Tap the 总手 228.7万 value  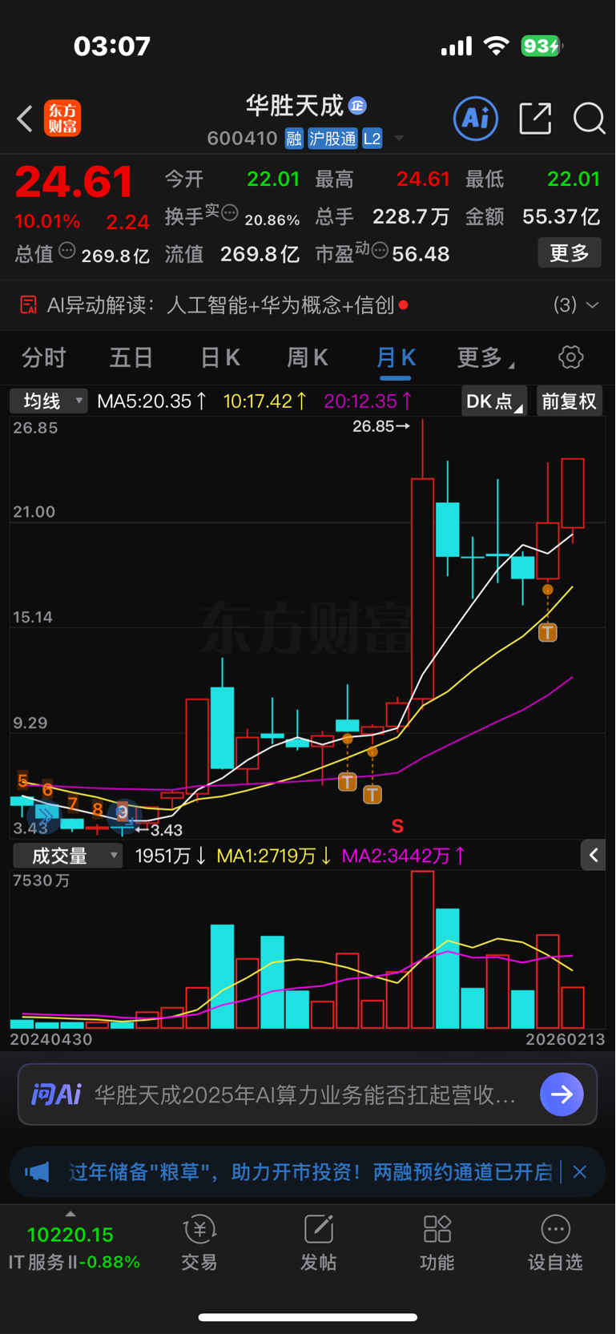tap(410, 216)
